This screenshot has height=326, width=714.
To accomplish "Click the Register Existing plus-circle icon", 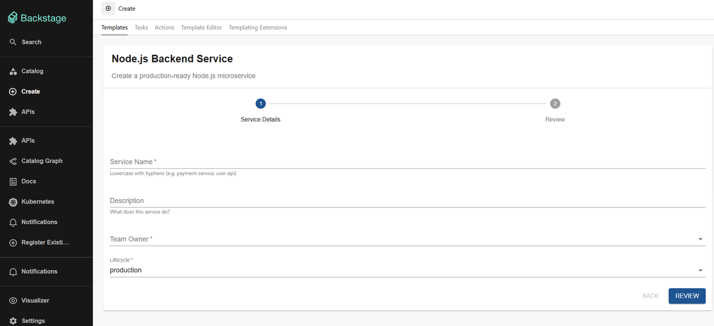I will [13, 243].
